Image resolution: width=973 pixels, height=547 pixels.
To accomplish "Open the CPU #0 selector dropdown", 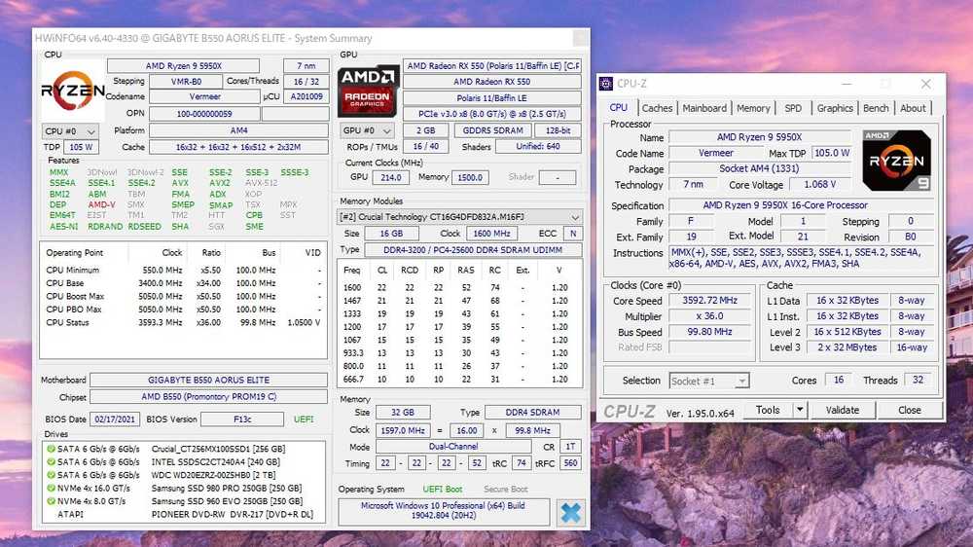I will click(x=70, y=131).
